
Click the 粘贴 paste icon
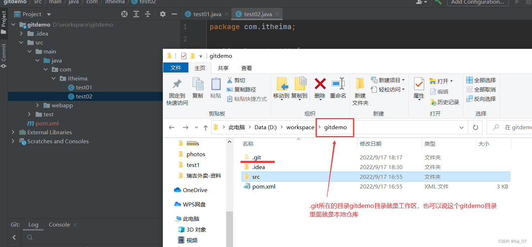coord(216,84)
